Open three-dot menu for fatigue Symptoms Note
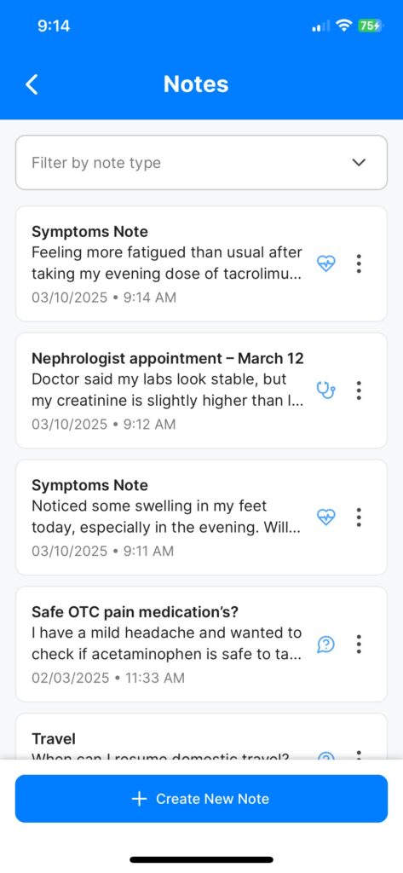 [359, 263]
